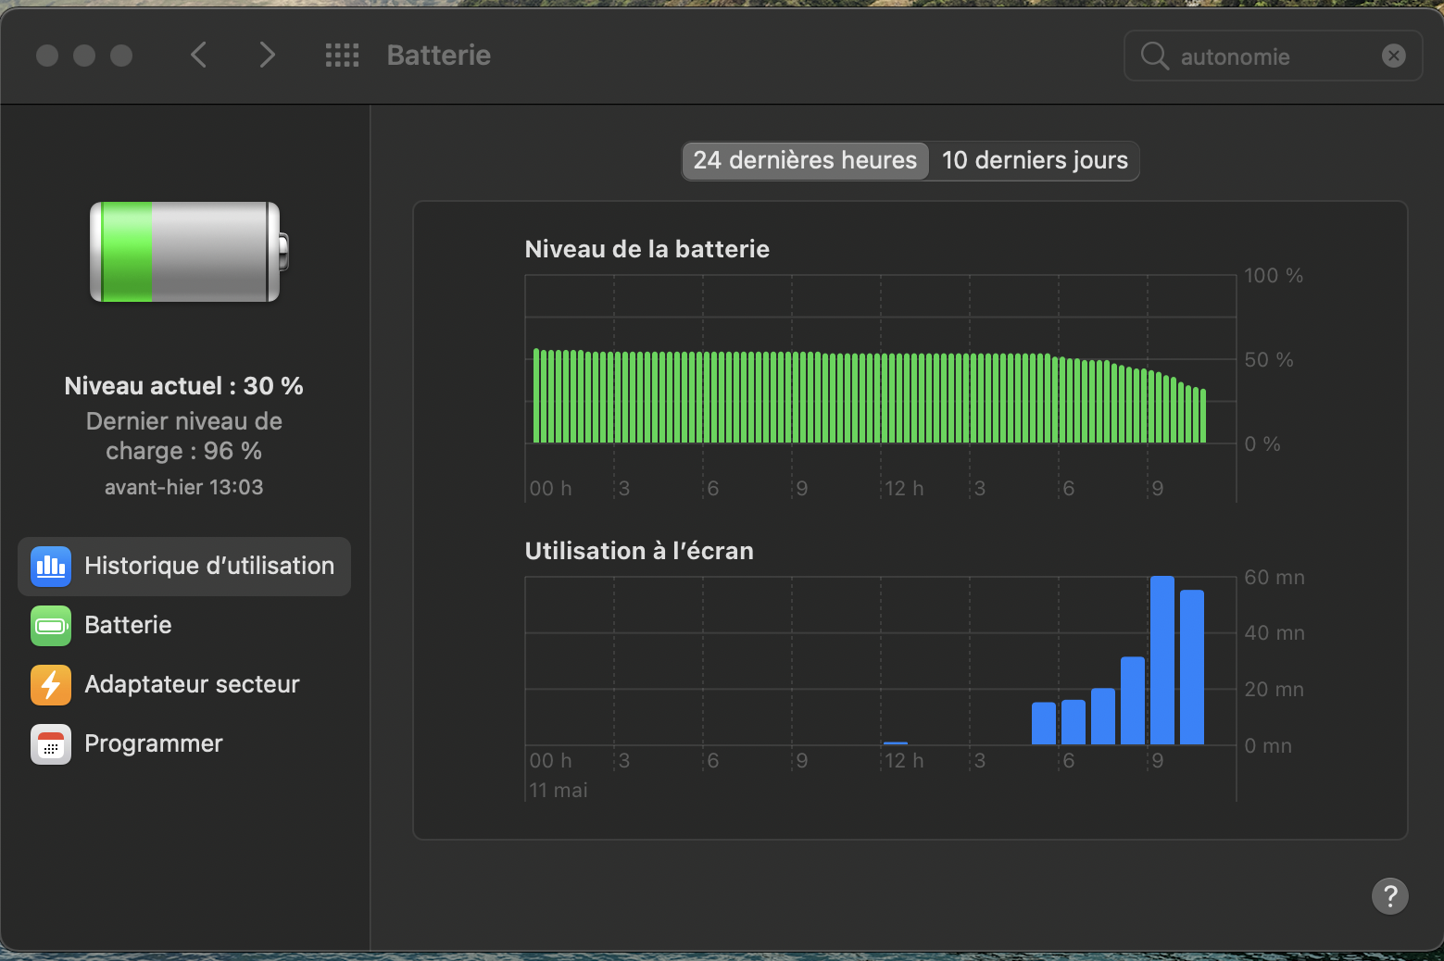
Task: Switch to "24 dernières heures" tab
Action: click(x=805, y=160)
